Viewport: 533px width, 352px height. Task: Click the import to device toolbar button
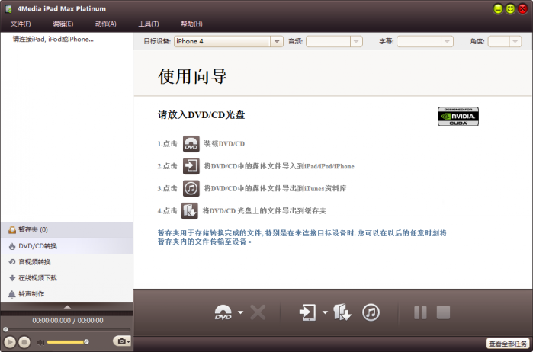(307, 312)
